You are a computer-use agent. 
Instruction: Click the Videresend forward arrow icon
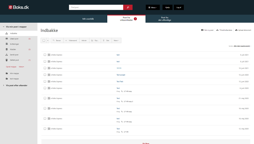66,41
